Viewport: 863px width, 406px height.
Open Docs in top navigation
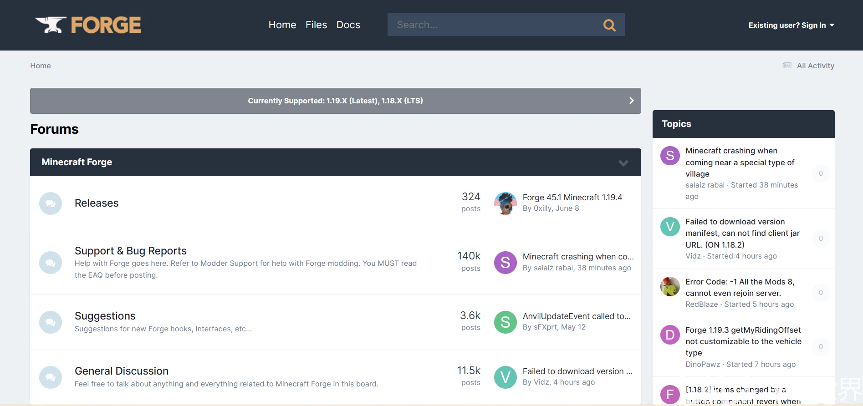coord(348,25)
